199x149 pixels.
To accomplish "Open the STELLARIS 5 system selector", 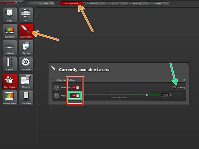I will pos(45,3).
